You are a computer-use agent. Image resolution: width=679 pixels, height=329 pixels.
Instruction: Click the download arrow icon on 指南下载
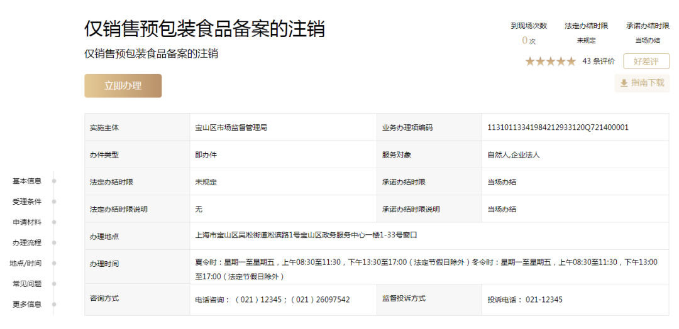point(624,83)
